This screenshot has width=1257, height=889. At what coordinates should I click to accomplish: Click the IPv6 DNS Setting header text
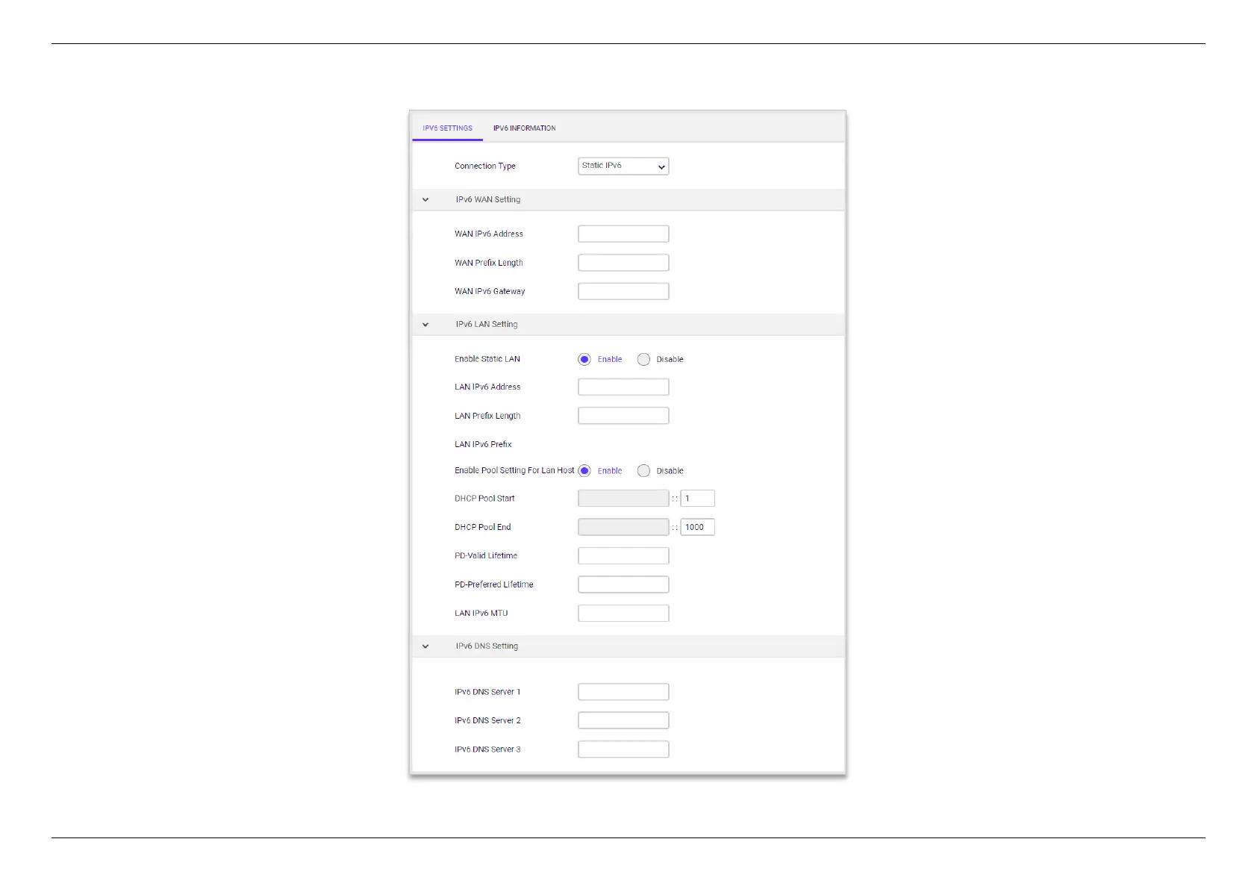487,646
